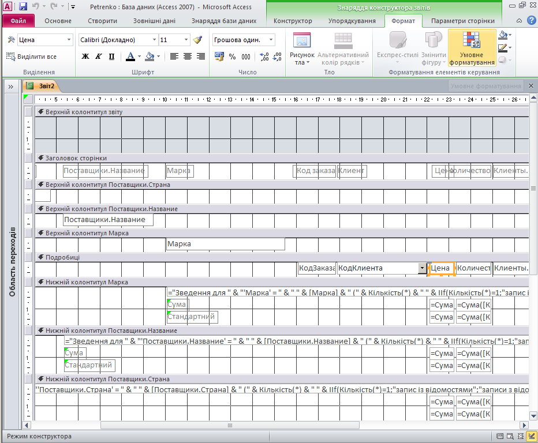Image resolution: width=538 pixels, height=443 pixels.
Task: Toggle italic (К) formatting
Action: point(98,57)
